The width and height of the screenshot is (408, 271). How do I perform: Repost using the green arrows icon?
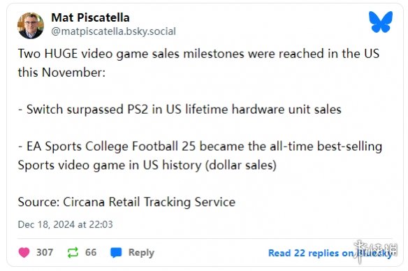click(73, 253)
